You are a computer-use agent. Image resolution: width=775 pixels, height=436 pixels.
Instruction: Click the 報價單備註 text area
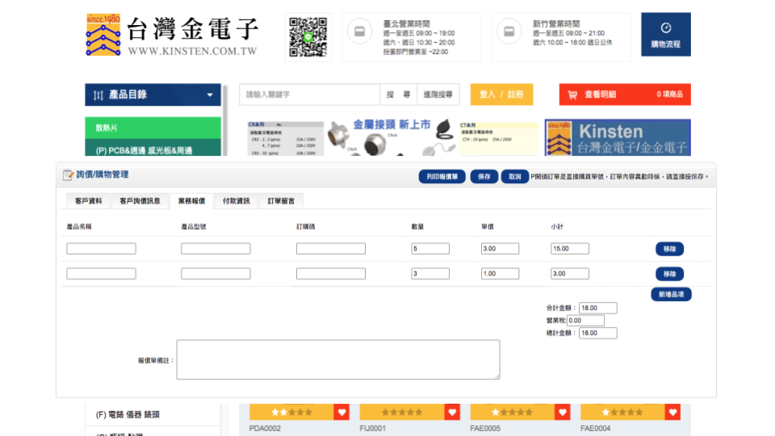coord(337,359)
